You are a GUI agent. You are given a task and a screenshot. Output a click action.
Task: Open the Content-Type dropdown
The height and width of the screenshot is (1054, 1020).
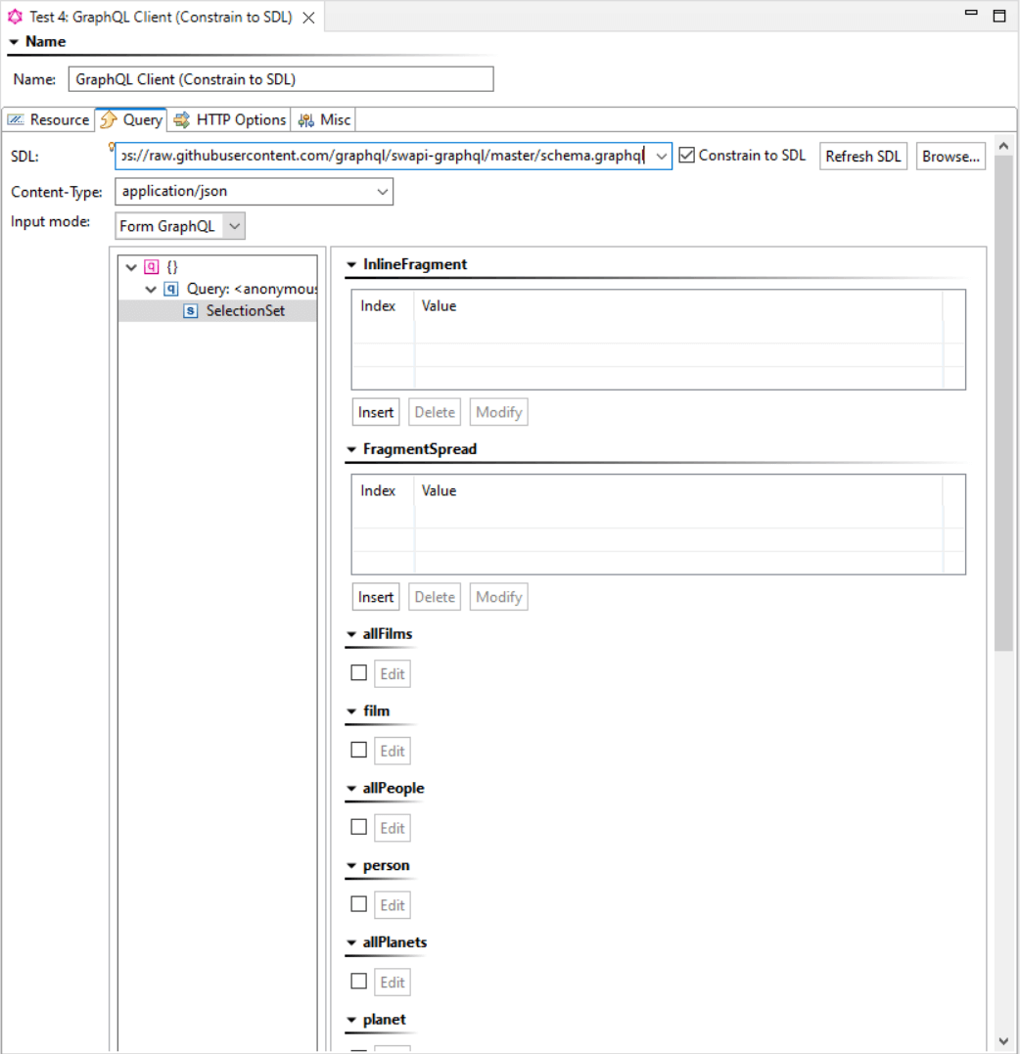pos(382,192)
